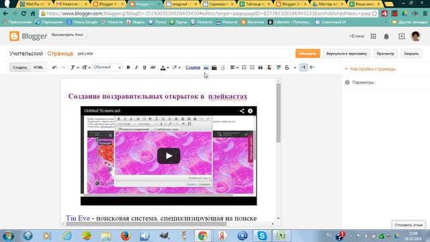The image size is (430, 242).
Task: Insert a video using the clapperboard icon
Action: point(214,67)
